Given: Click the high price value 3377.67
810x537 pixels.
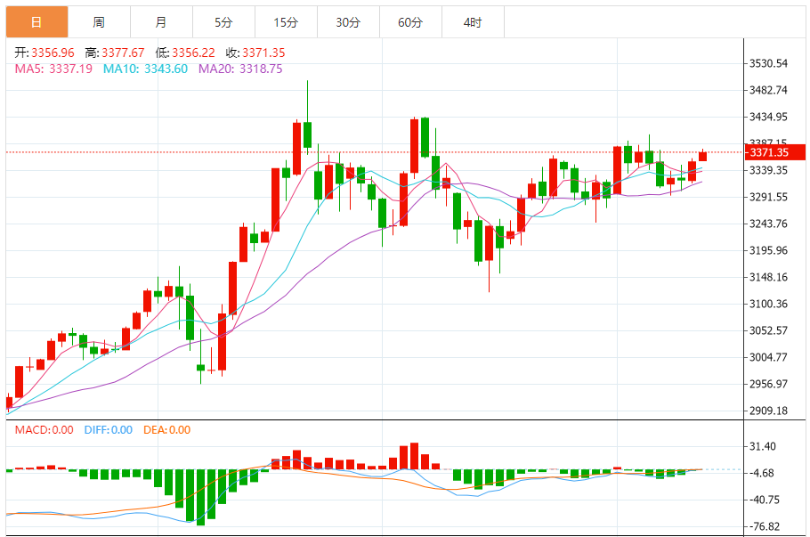Looking at the screenshot, I should [x=123, y=53].
